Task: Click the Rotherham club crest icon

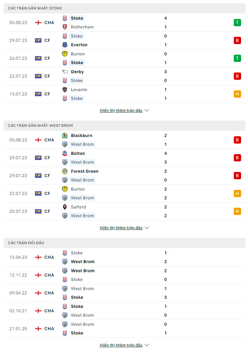Action: [64, 27]
